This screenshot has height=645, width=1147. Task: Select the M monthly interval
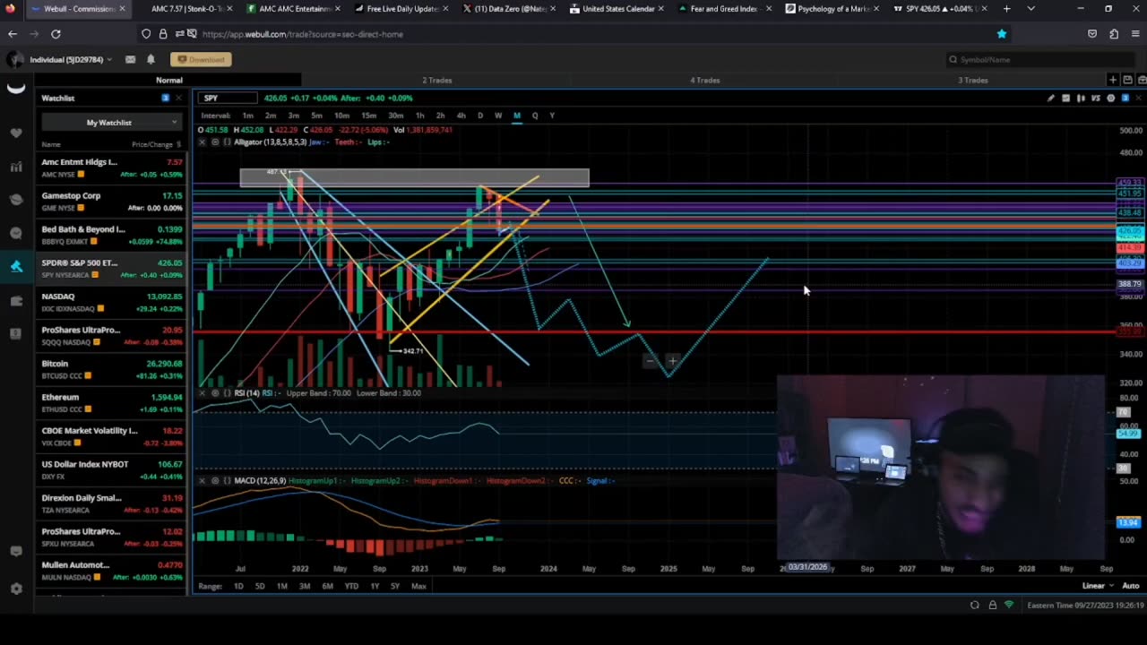tap(516, 116)
